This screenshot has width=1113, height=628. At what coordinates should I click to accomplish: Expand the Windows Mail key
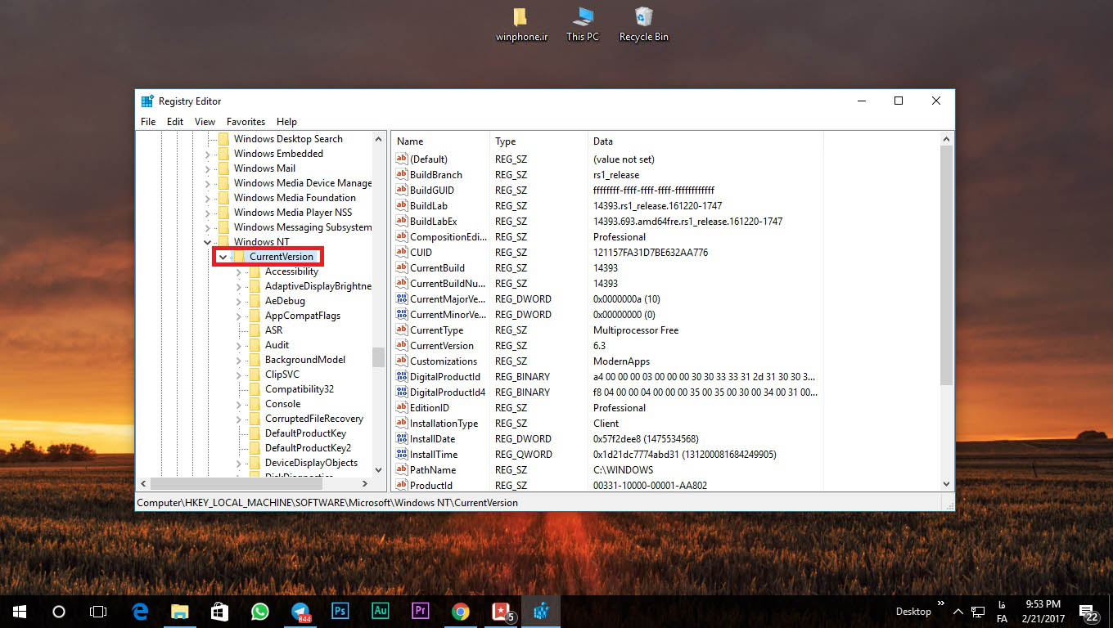coord(207,168)
